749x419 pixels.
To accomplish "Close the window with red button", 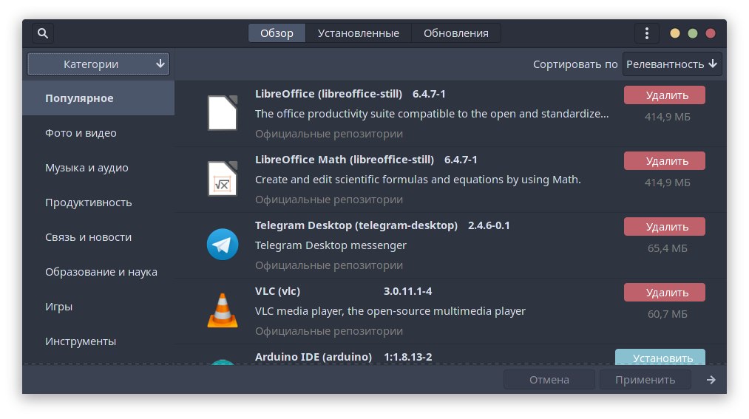I will (711, 33).
